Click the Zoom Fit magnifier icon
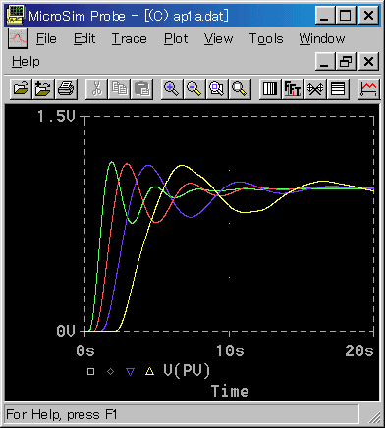 coord(240,89)
